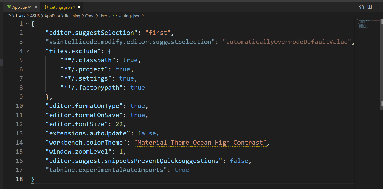The width and height of the screenshot is (383, 189).
Task: Click "vsintellicode.modify.editor.suggestSelection" key
Action: 130,42
